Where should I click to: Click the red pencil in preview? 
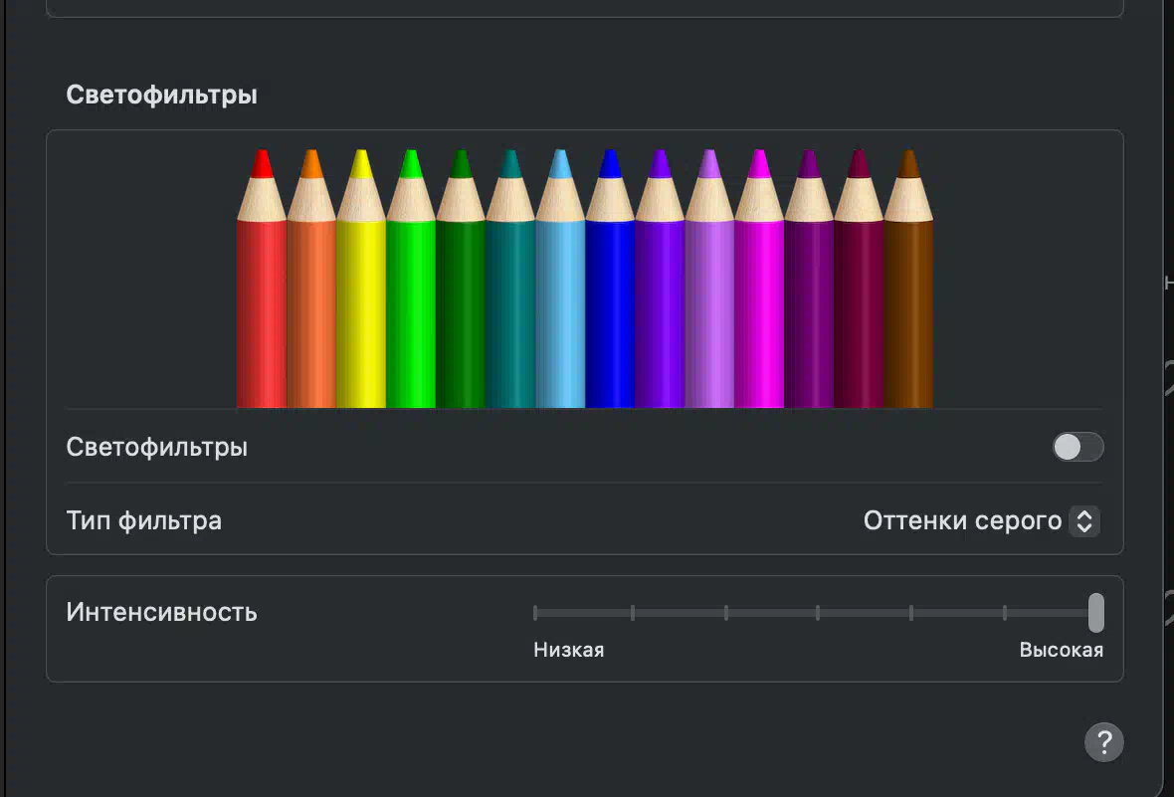pyautogui.click(x=262, y=279)
